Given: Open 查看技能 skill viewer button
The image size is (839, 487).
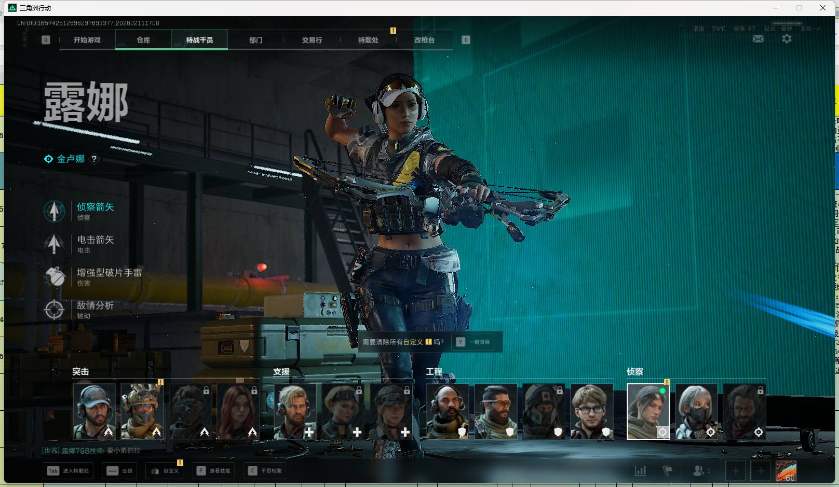Looking at the screenshot, I should [x=213, y=471].
